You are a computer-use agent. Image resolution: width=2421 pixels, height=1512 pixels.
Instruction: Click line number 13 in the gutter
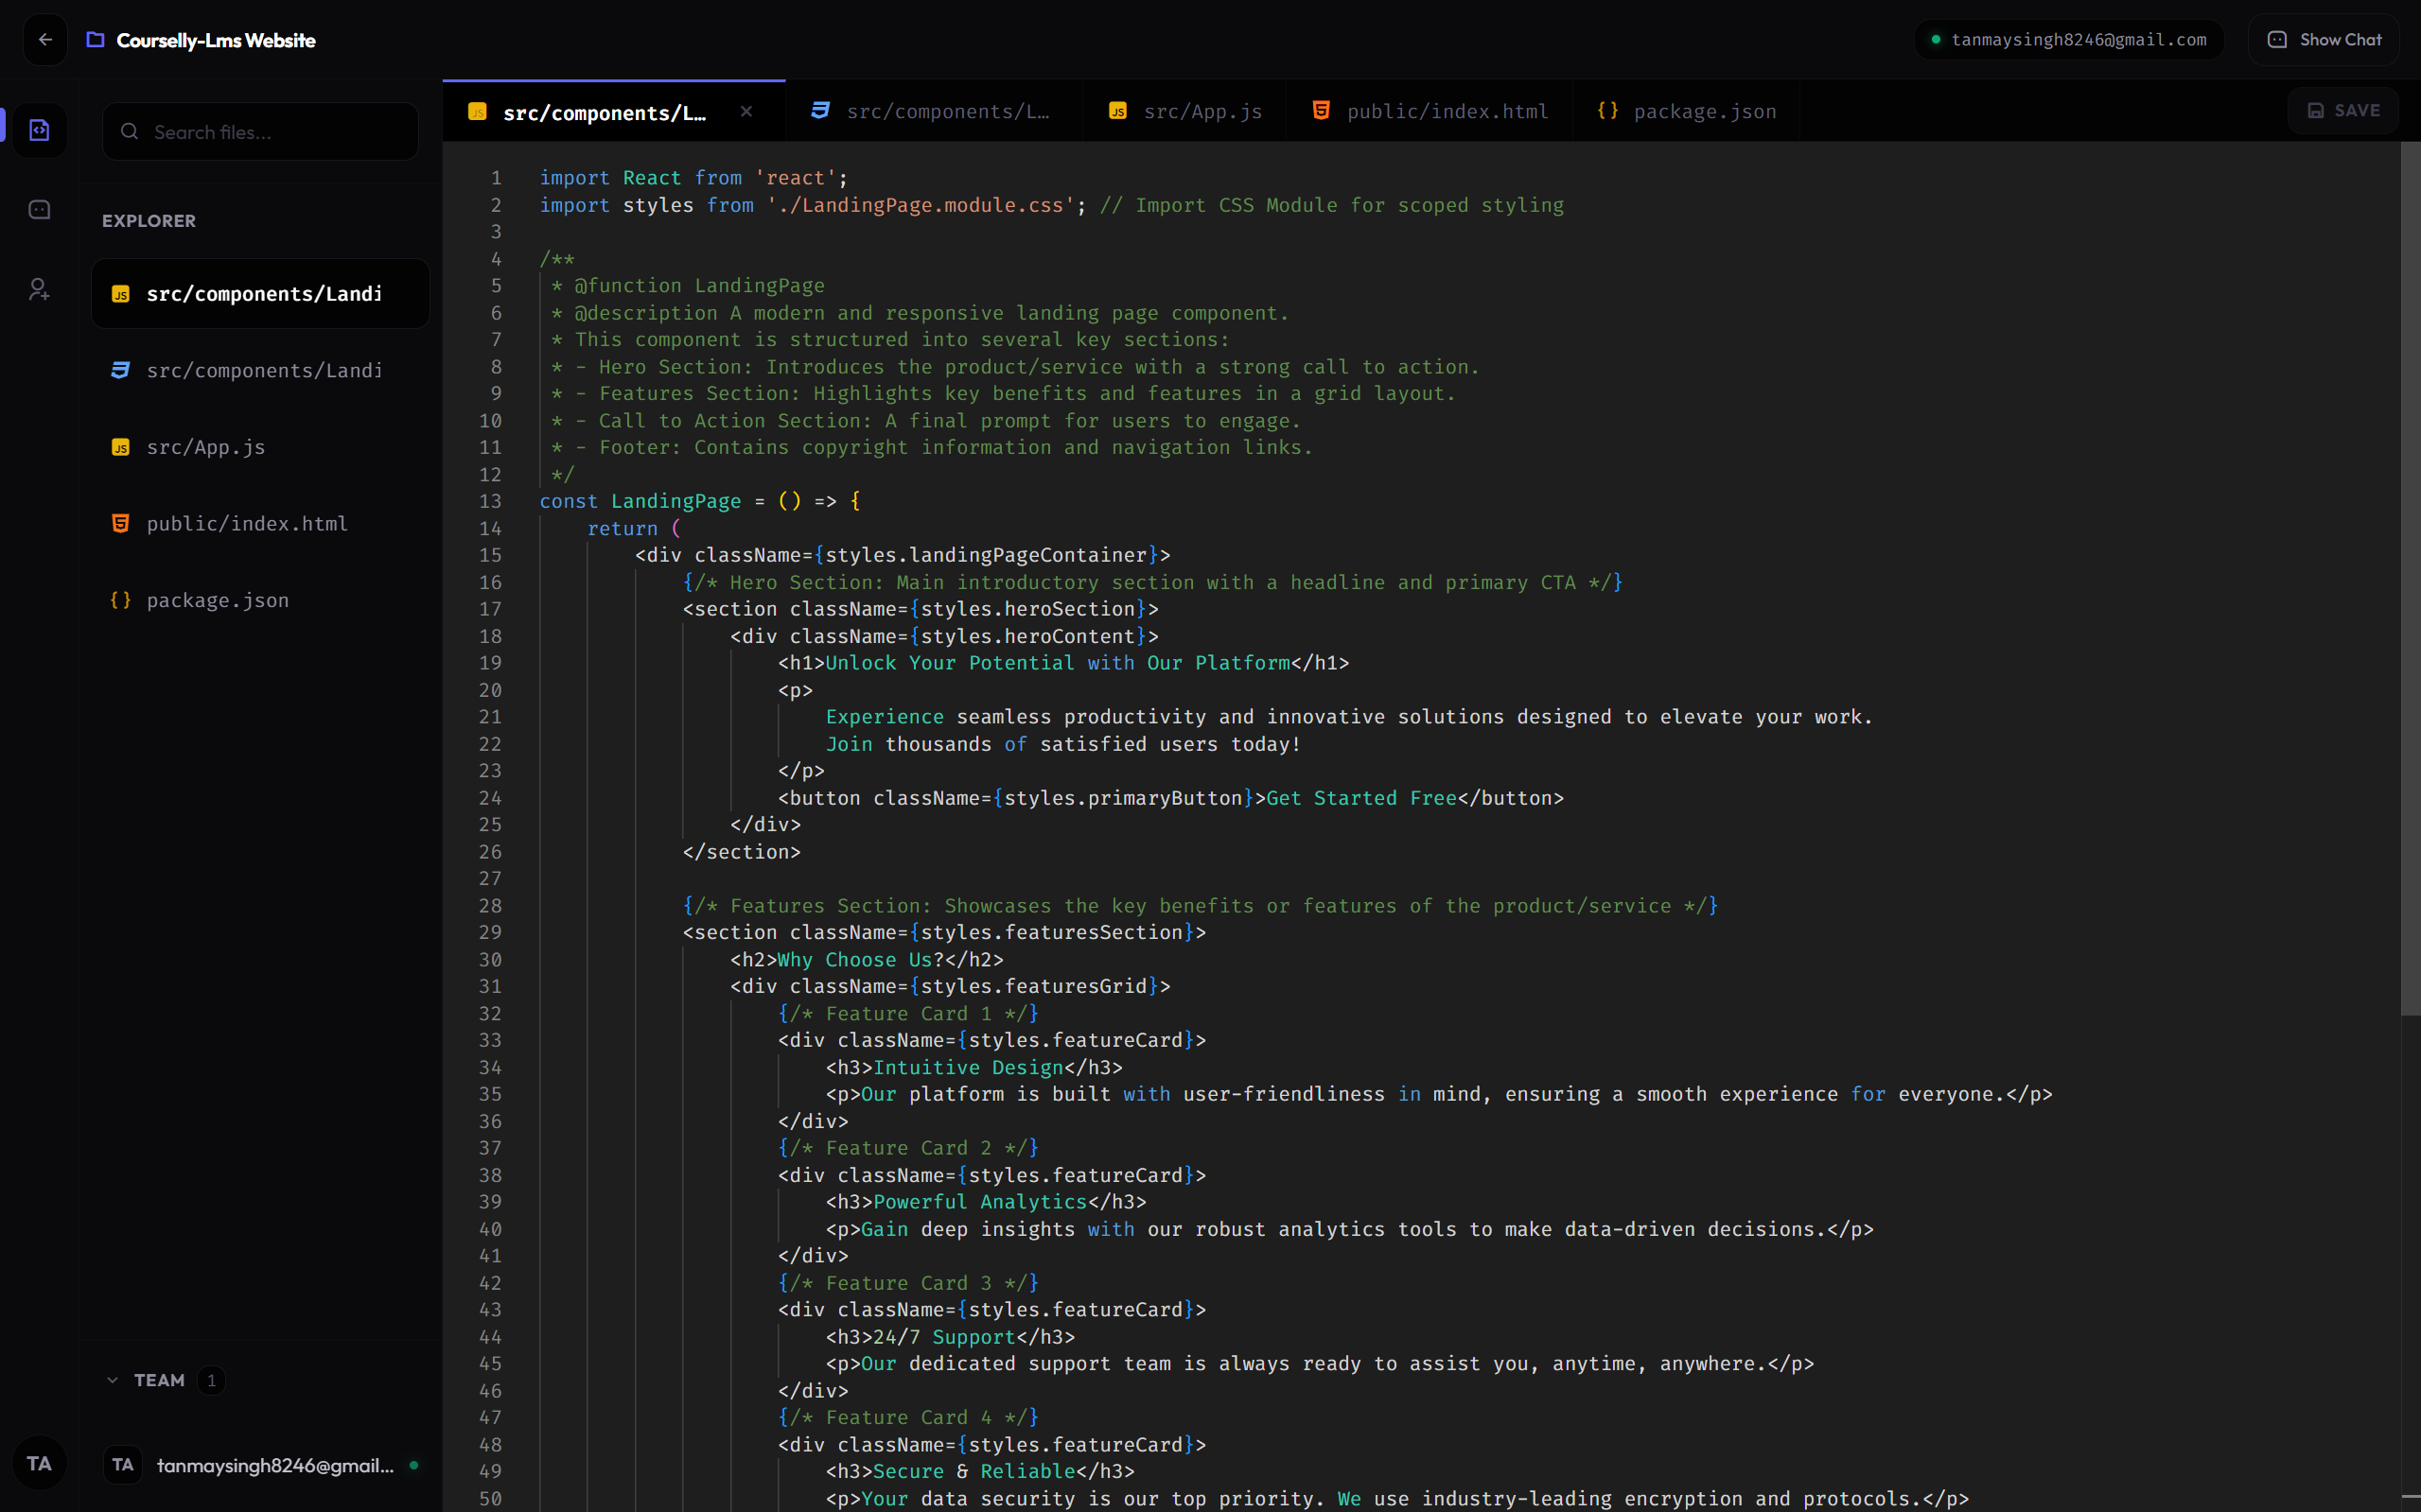point(490,501)
